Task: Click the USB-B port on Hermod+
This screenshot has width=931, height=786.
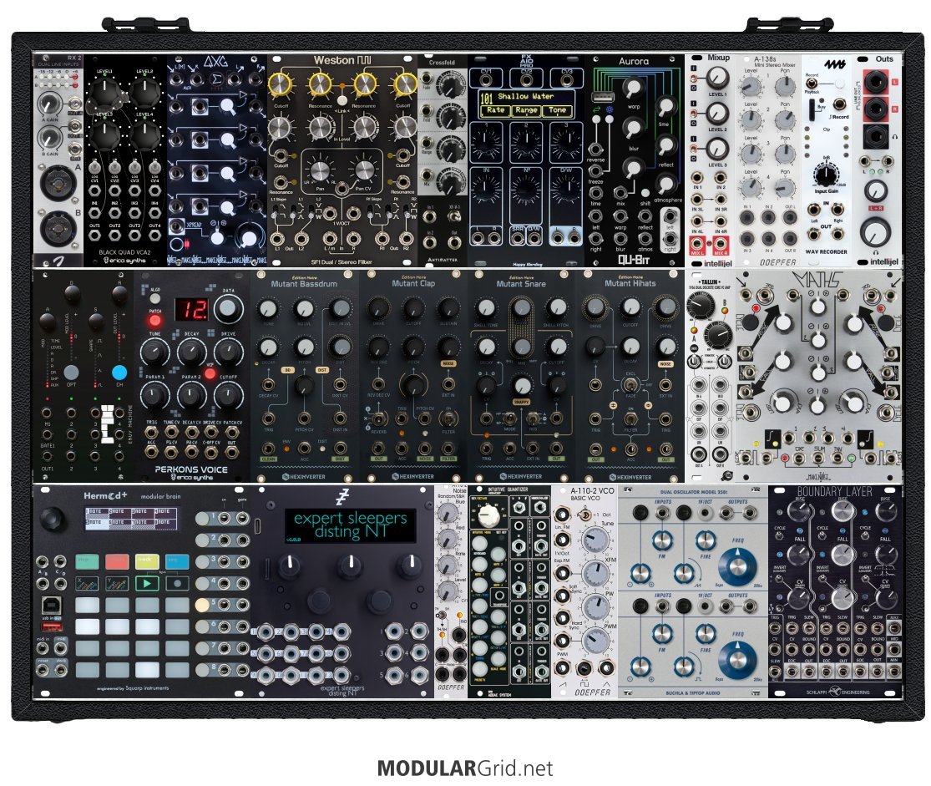Action: tap(52, 606)
